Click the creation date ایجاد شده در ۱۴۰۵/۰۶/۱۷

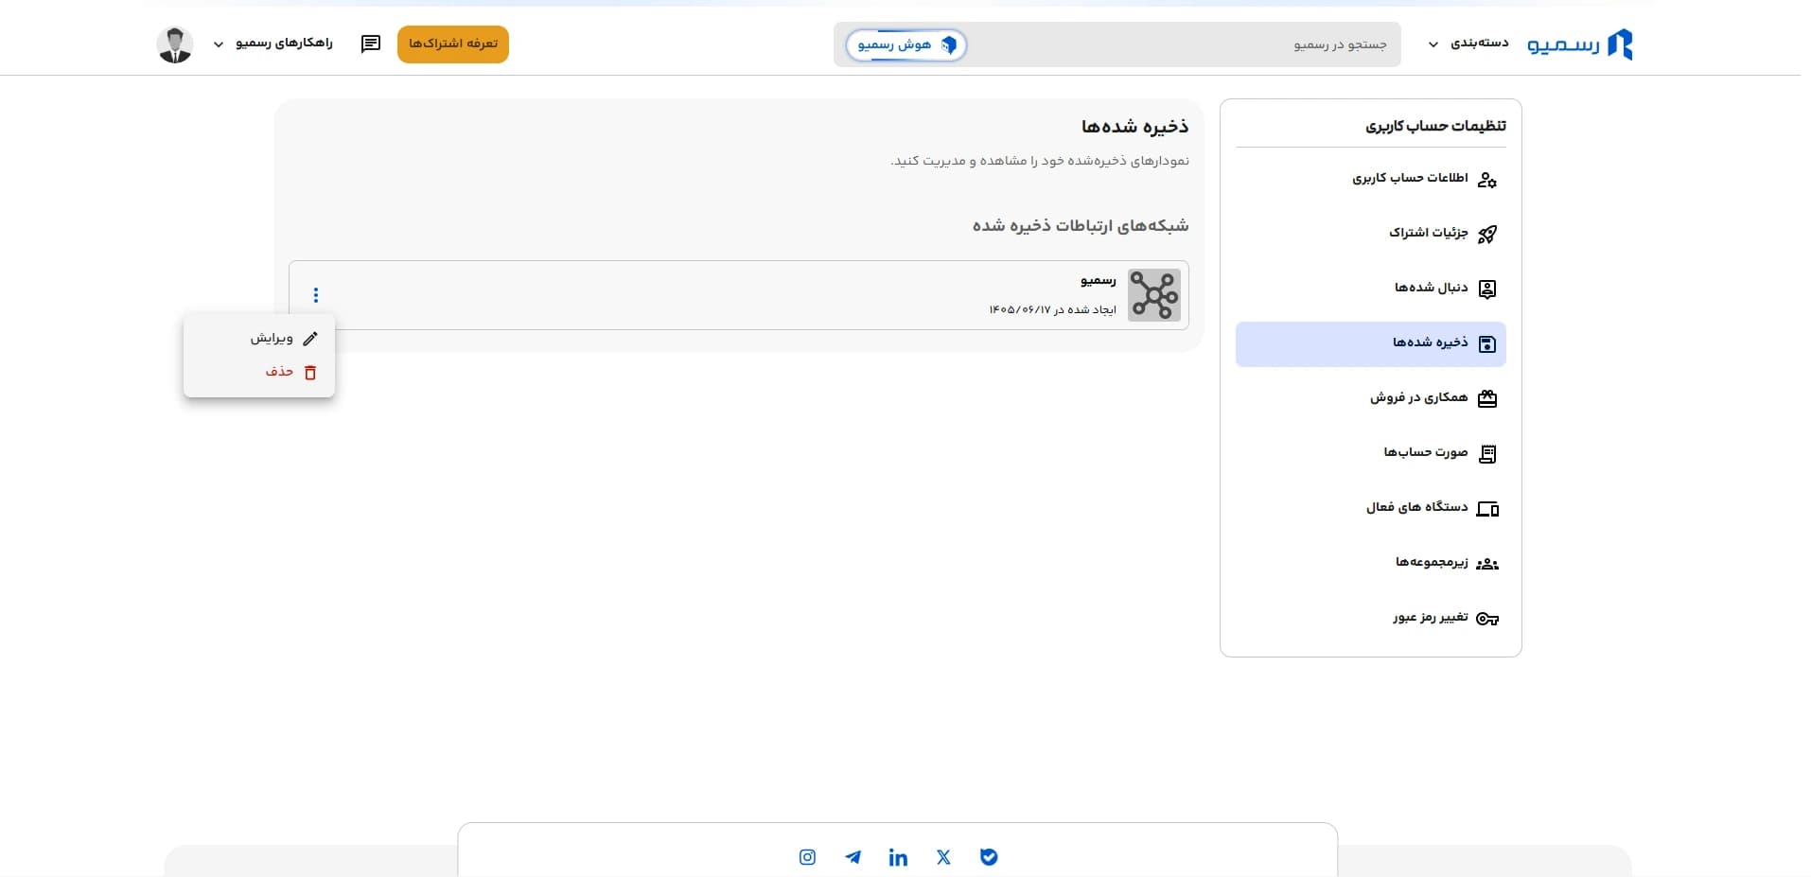[x=1052, y=309]
